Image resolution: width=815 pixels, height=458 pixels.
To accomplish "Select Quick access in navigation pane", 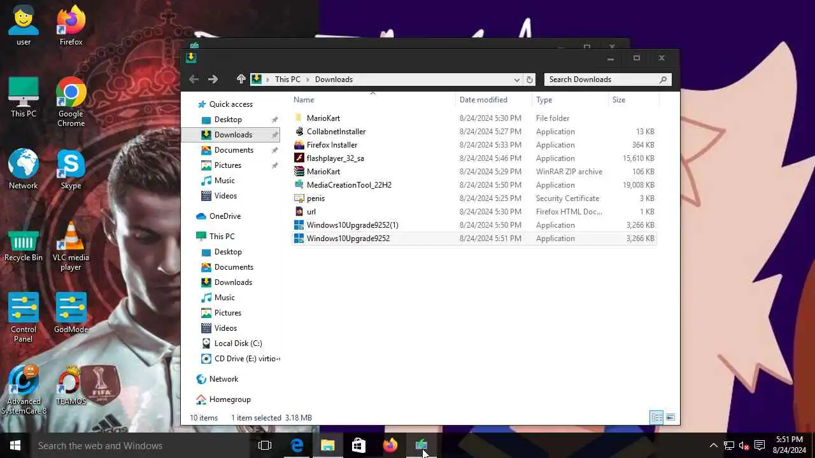I will 231,104.
